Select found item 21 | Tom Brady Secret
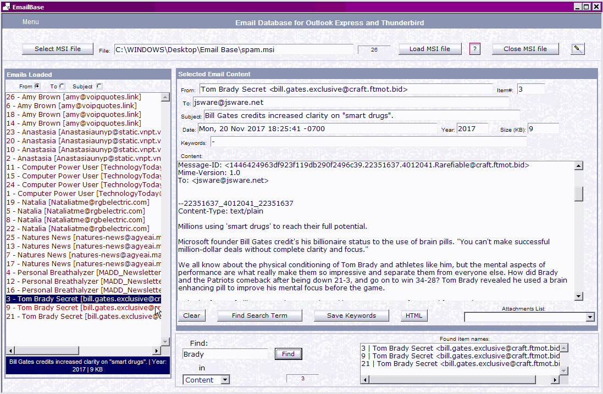The height and width of the screenshot is (394, 603). 460,364
